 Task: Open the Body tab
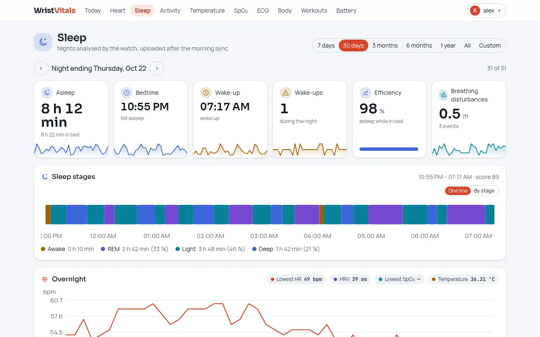click(x=285, y=11)
